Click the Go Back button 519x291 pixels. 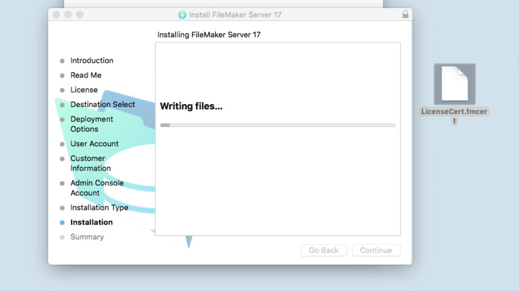(x=324, y=250)
